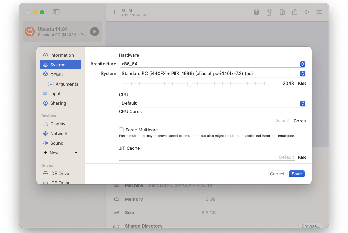Screen dimensions: 348x233
Task: Click the clone VM icon in toolbar
Action: point(269,12)
